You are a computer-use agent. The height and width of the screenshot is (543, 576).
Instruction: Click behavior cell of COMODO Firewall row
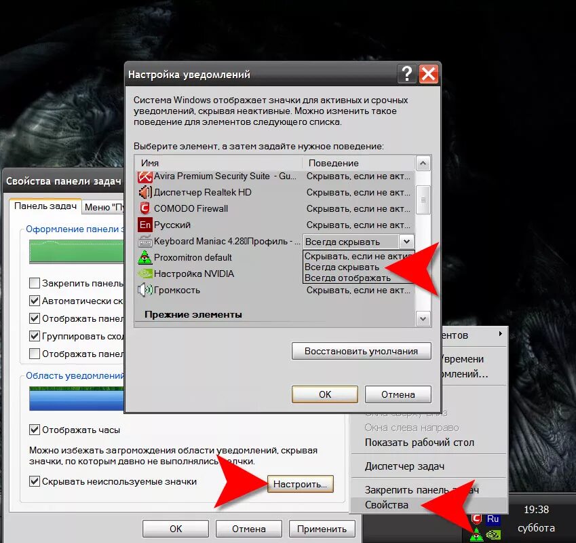(x=358, y=208)
